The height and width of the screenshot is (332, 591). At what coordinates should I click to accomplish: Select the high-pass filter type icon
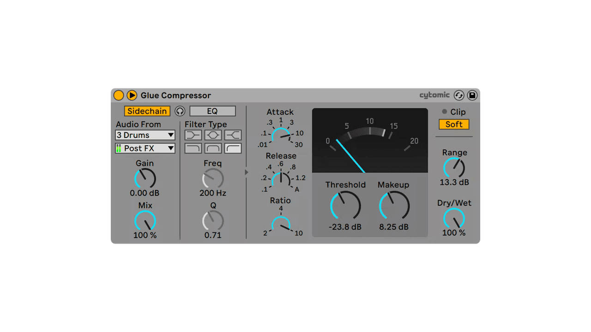232,148
